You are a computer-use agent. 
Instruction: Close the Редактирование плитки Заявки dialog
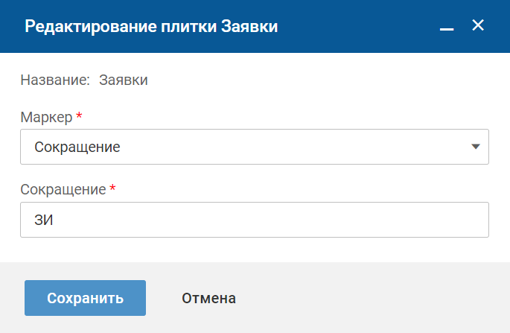(x=478, y=26)
